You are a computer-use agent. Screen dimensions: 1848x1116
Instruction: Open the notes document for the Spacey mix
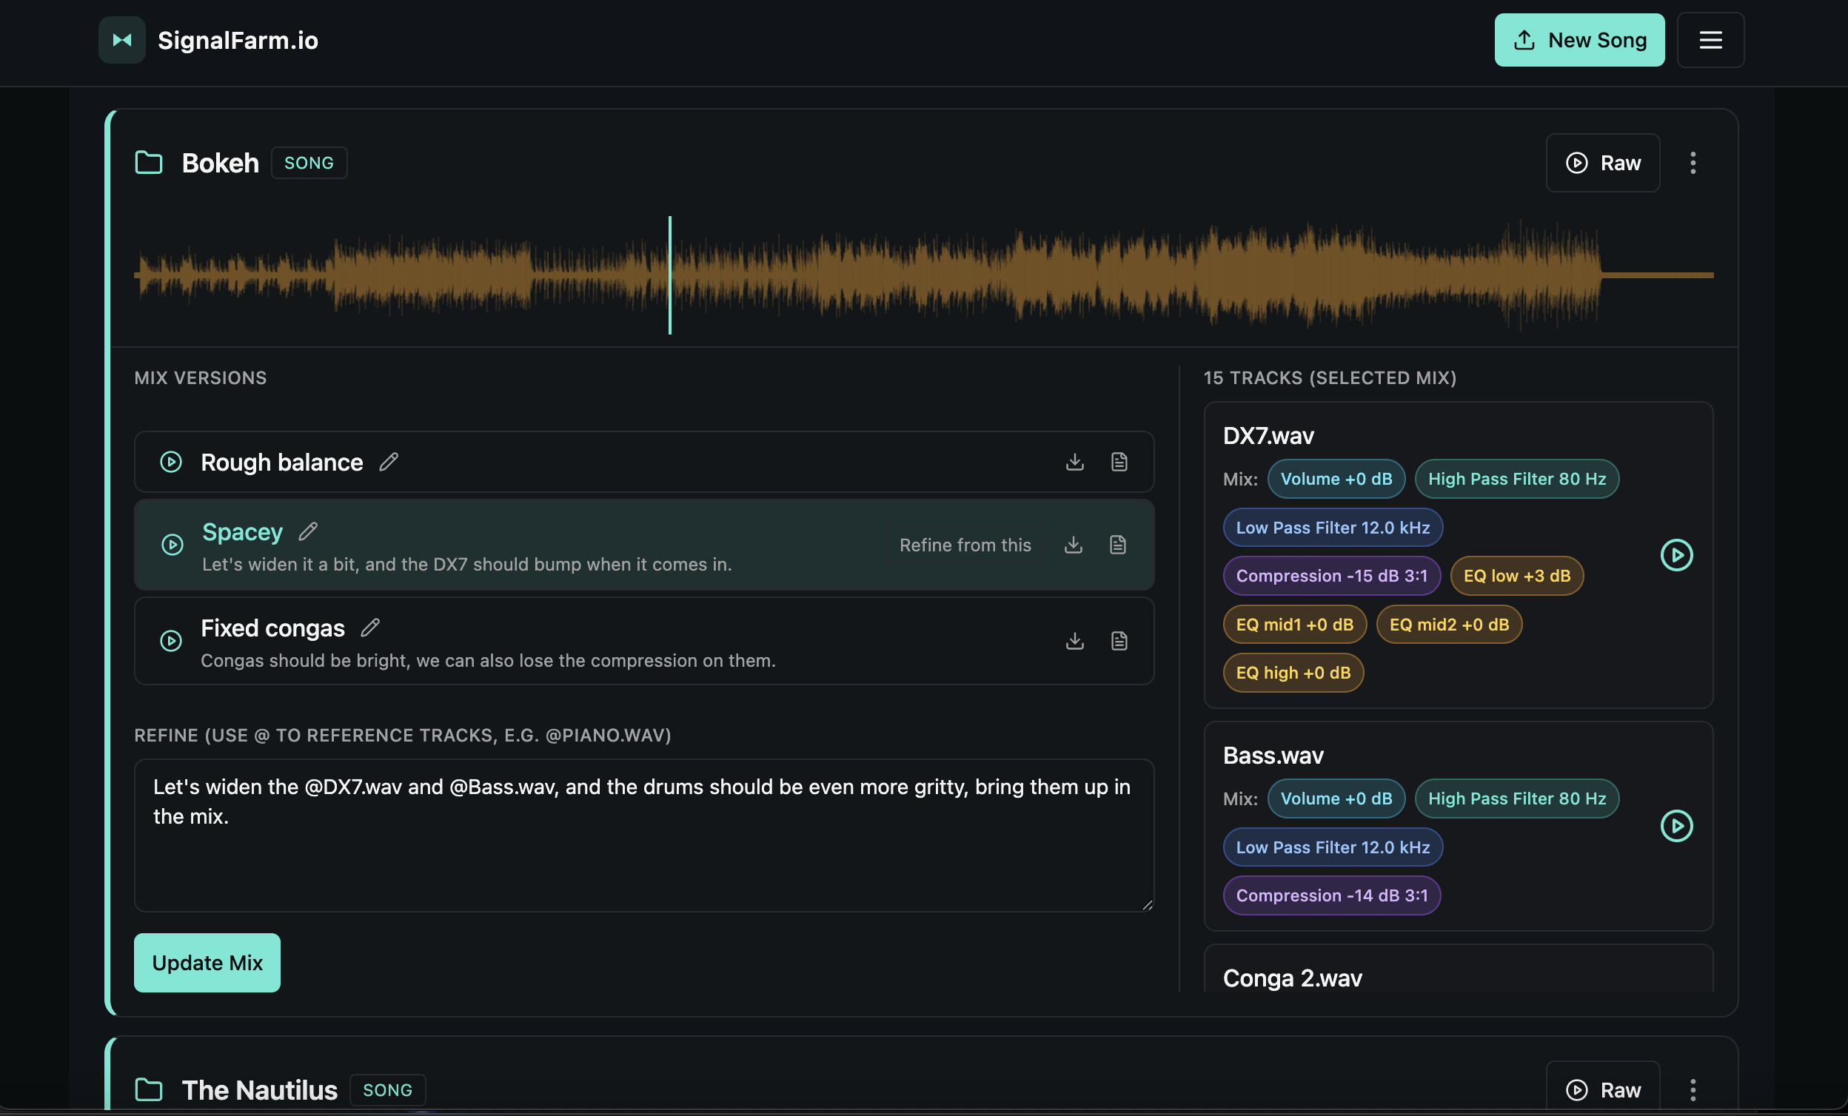1117,545
